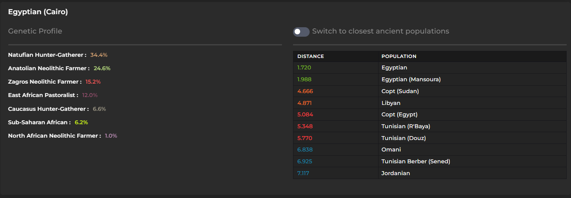
Task: Click the Zagros Neolithic Farmer label
Action: coord(44,82)
